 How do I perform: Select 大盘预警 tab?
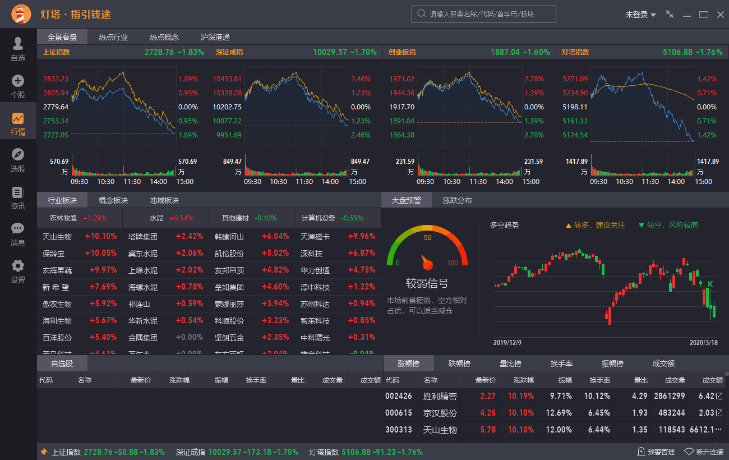pos(407,200)
